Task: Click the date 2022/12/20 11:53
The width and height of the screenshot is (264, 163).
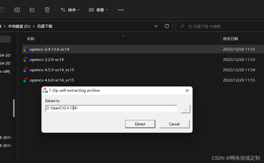Action: click(239, 59)
